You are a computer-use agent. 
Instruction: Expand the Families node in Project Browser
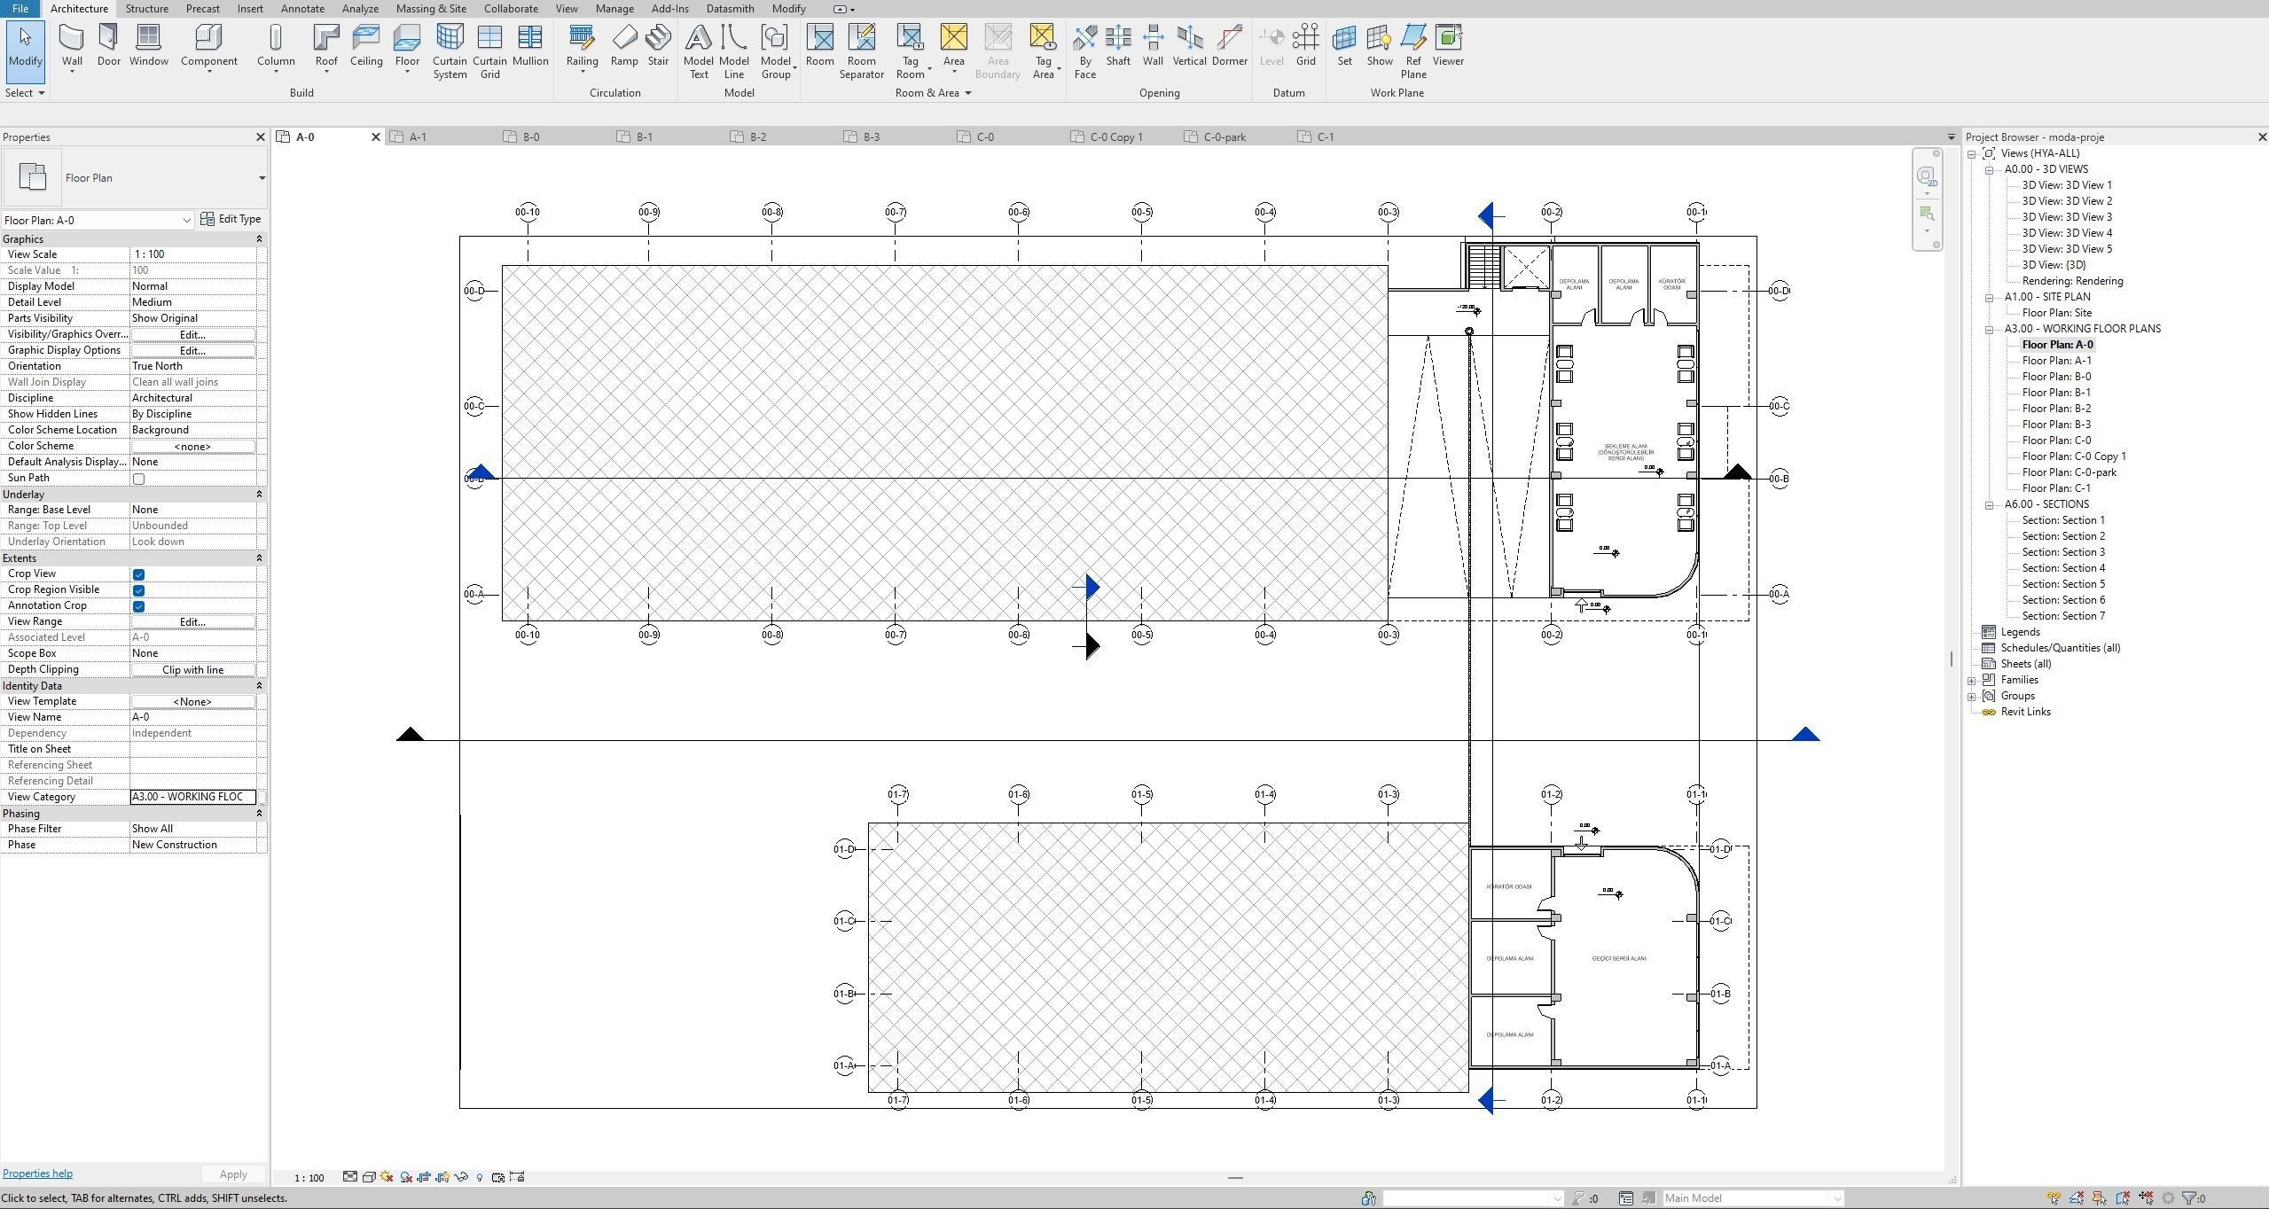click(1972, 681)
